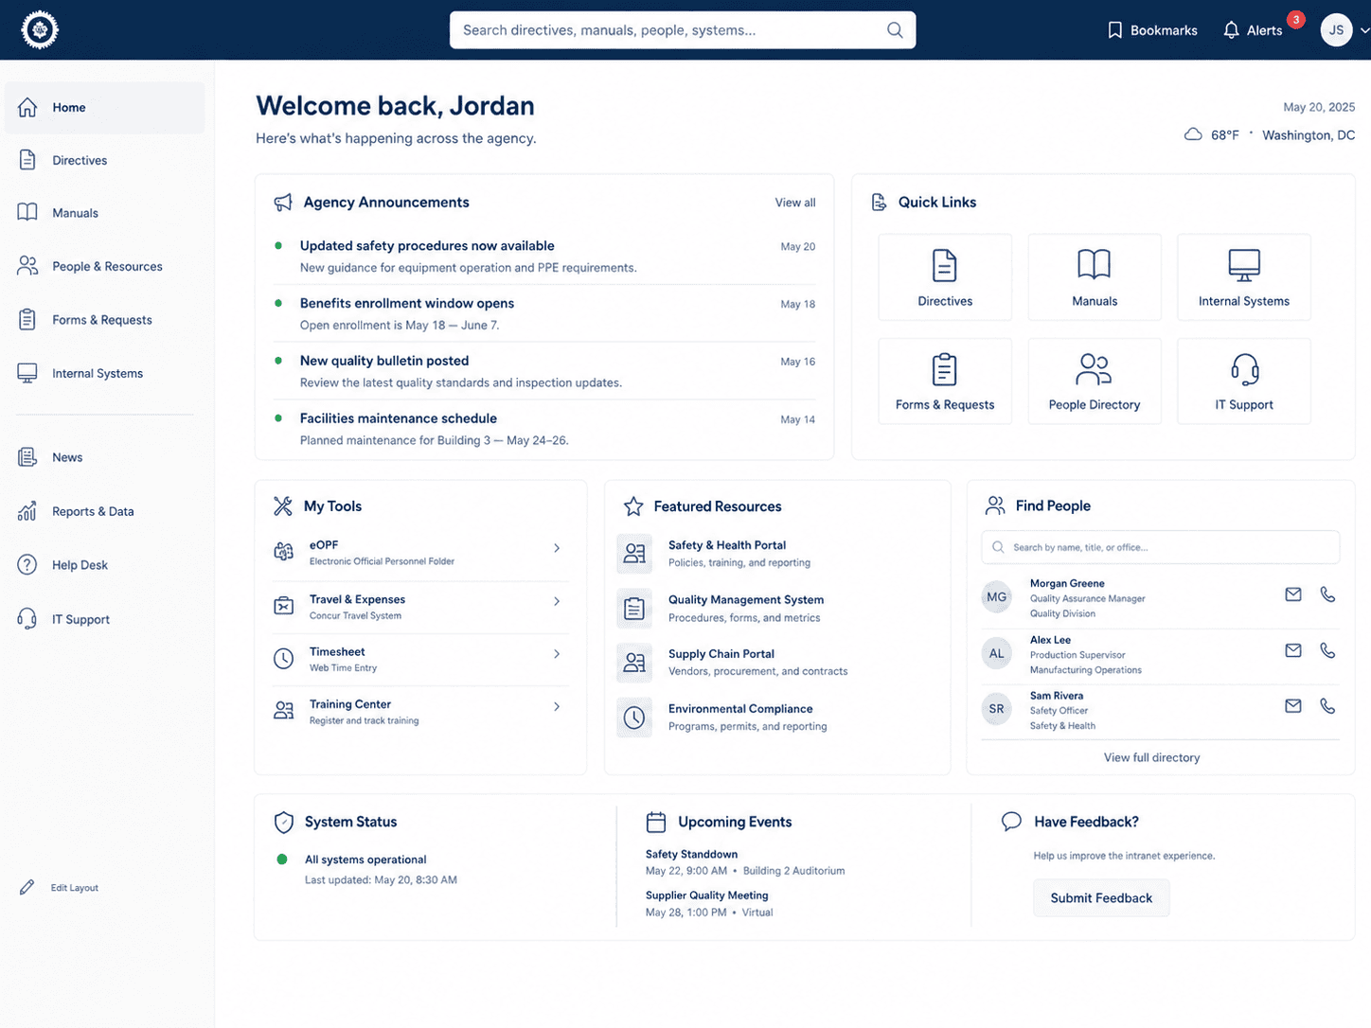Click Alex Lee AL avatar
1371x1028 pixels.
click(x=997, y=653)
